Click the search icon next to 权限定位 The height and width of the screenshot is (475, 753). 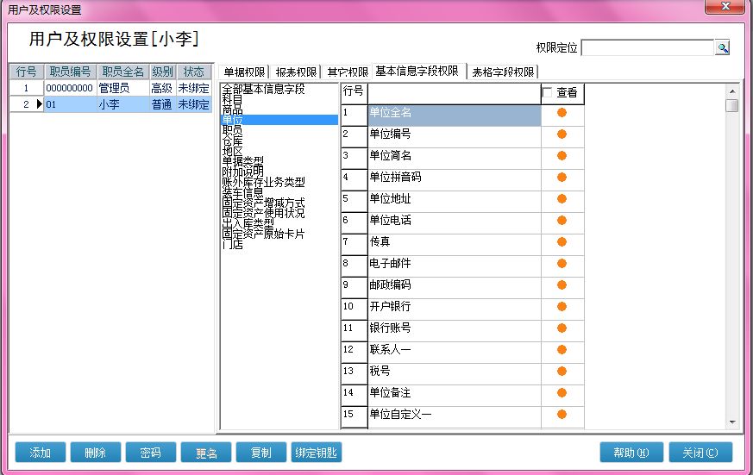coord(722,48)
